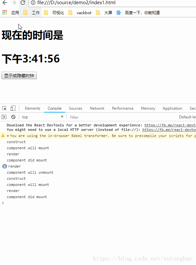Go back with the browser back arrow
The image size is (196, 265).
click(5, 3)
